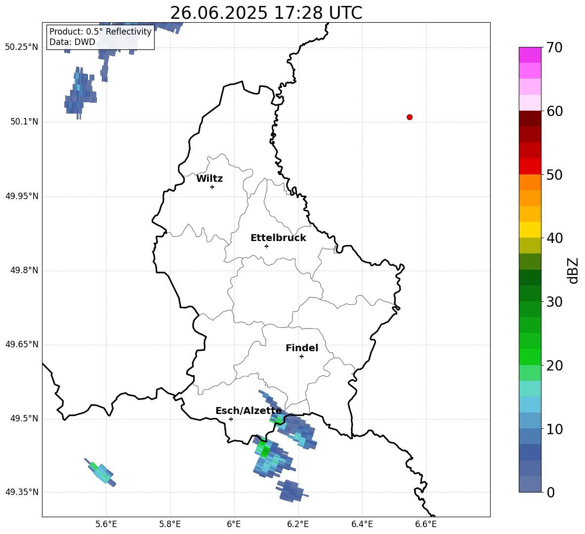Image resolution: width=585 pixels, height=534 pixels.
Task: Click the 6.4°E longitude label
Action: point(362,525)
